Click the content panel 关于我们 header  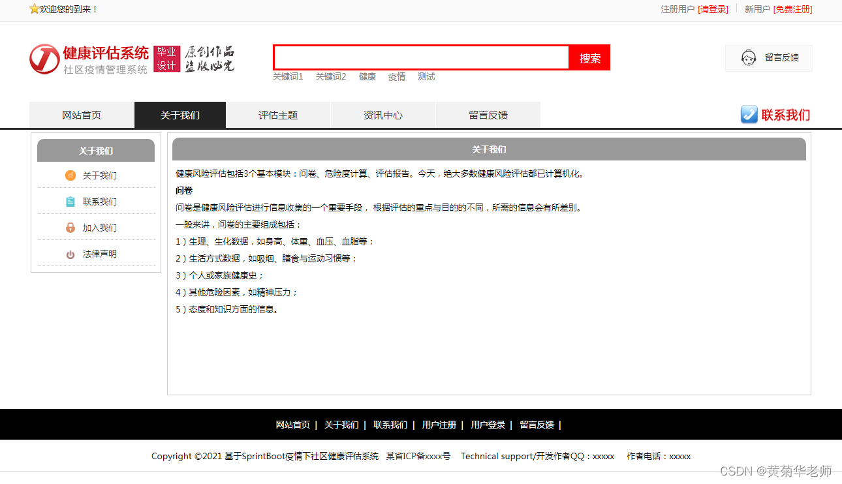point(489,149)
